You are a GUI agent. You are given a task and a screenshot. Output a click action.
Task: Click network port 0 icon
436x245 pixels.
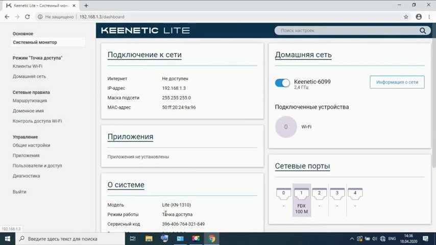(283, 193)
